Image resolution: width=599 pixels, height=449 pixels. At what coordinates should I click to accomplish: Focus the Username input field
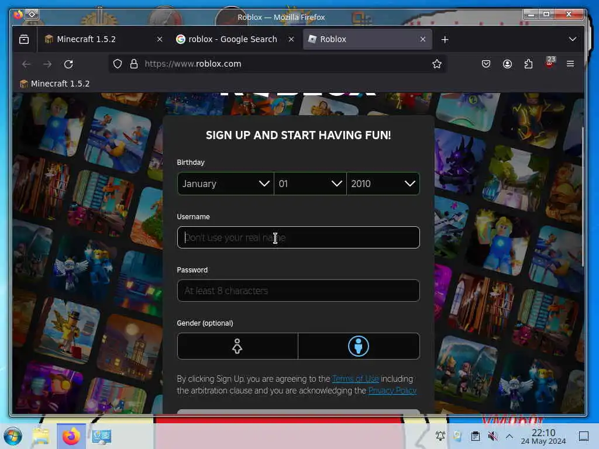point(298,237)
